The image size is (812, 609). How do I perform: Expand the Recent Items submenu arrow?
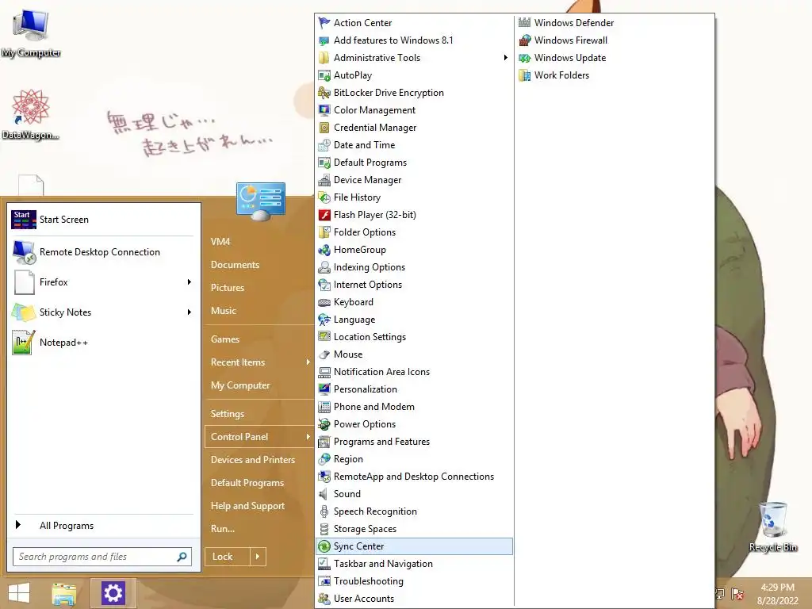tap(308, 362)
